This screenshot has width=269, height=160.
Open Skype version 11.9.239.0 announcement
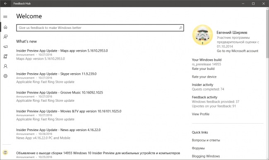tap(56, 74)
